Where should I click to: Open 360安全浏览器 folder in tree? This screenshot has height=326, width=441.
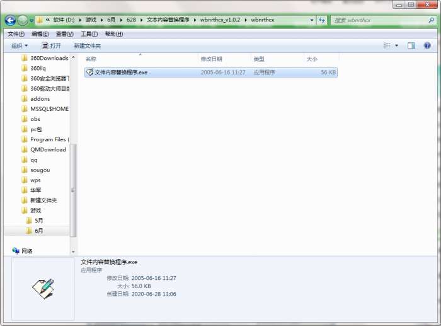(50, 79)
